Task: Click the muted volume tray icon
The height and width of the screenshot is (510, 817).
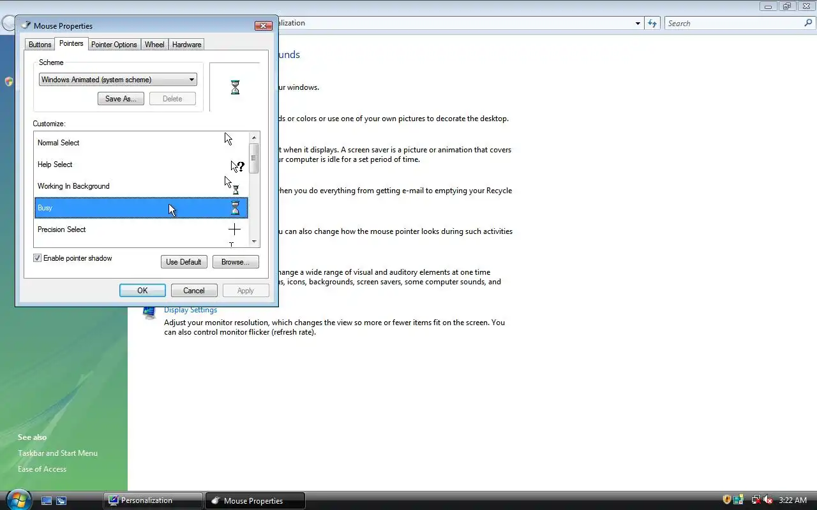Action: click(x=768, y=500)
